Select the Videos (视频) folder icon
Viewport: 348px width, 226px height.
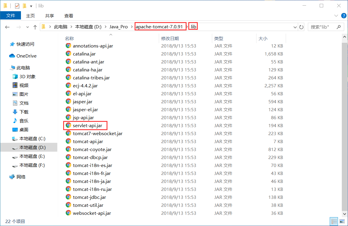tap(15, 85)
